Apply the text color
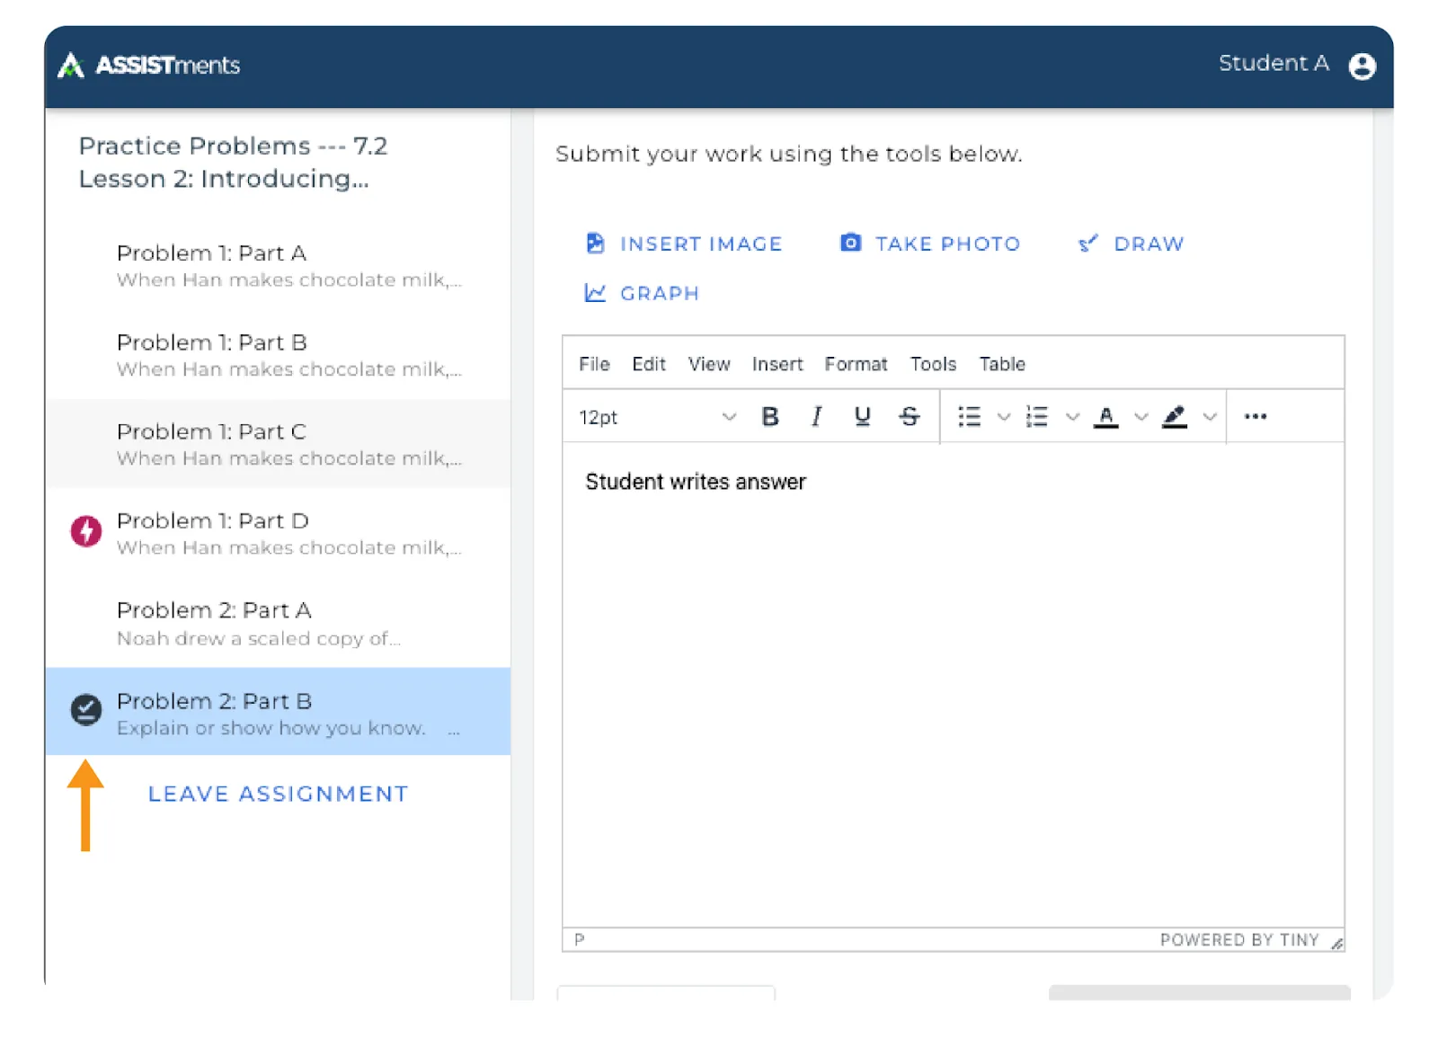This screenshot has width=1438, height=1048. tap(1105, 417)
